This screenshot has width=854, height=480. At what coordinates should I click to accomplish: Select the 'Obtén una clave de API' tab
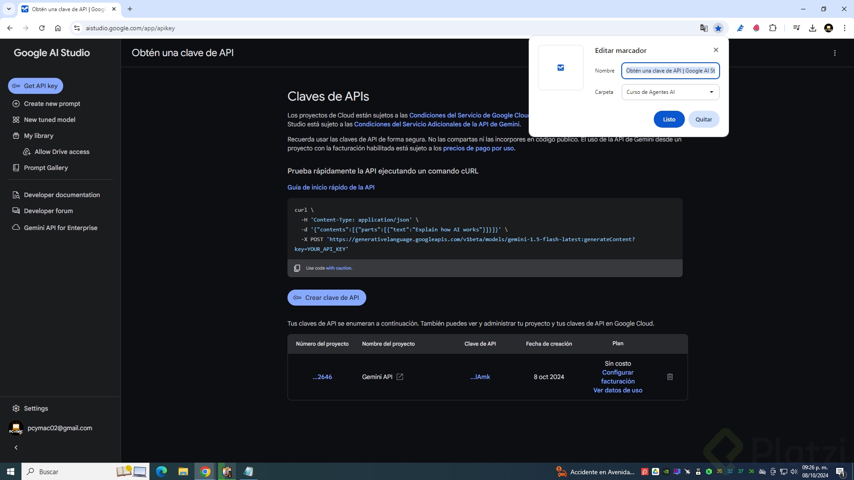[69, 9]
